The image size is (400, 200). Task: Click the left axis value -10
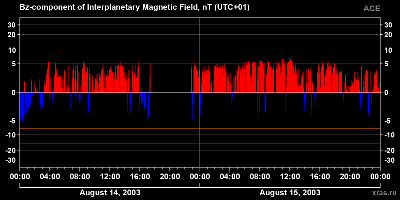(x=11, y=135)
